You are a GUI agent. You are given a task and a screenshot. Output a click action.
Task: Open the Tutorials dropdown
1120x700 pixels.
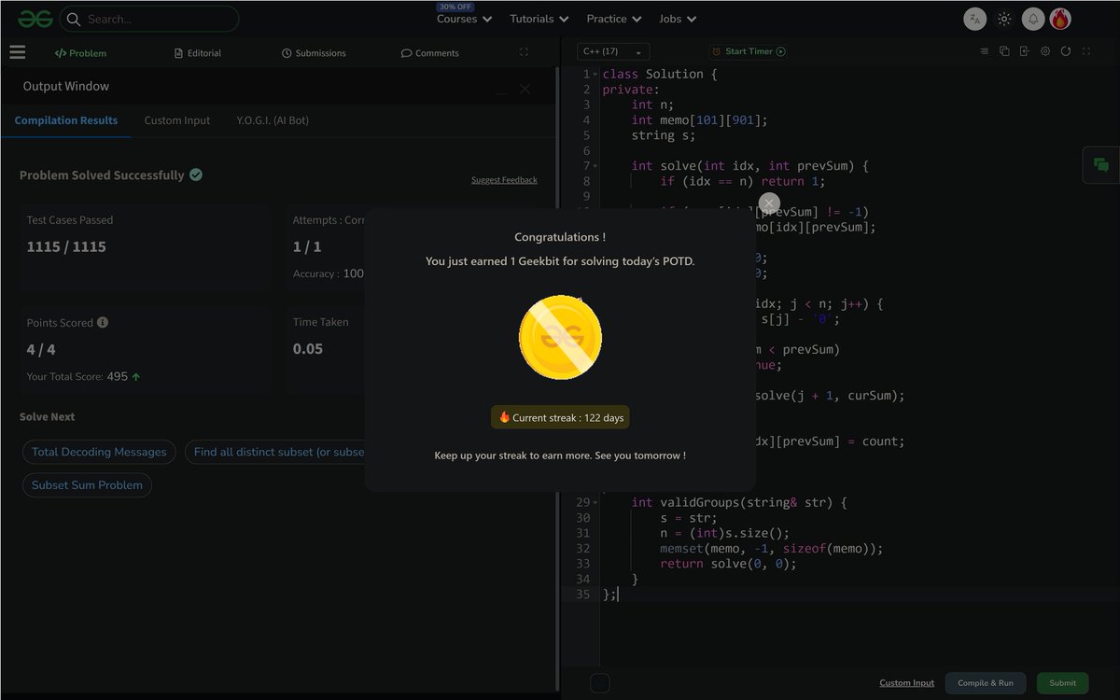[539, 19]
